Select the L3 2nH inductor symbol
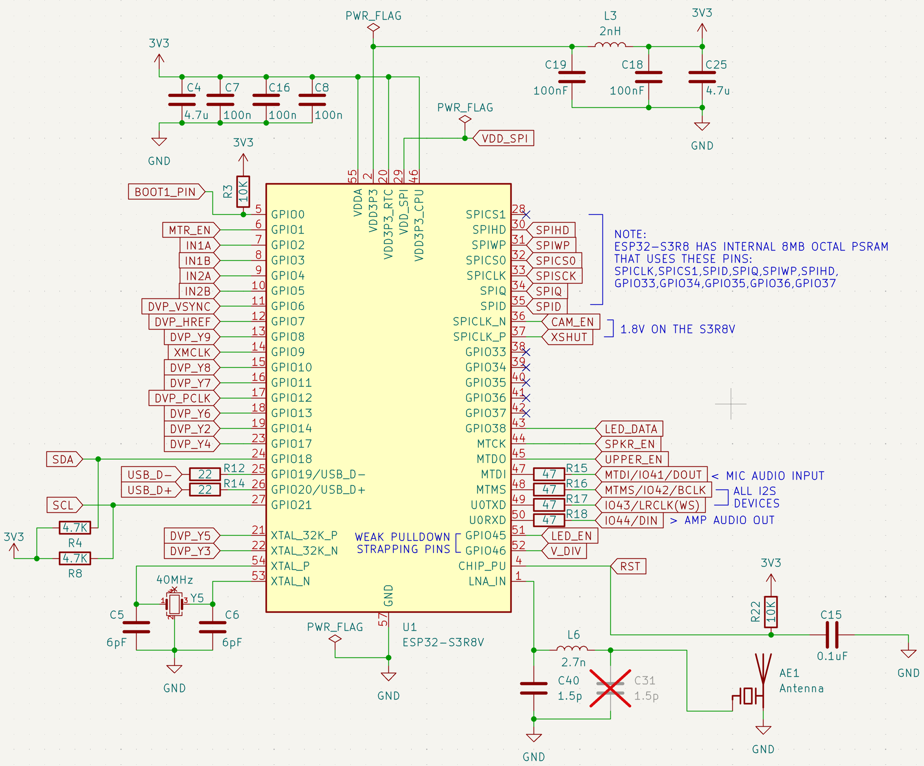The height and width of the screenshot is (766, 924). [610, 45]
